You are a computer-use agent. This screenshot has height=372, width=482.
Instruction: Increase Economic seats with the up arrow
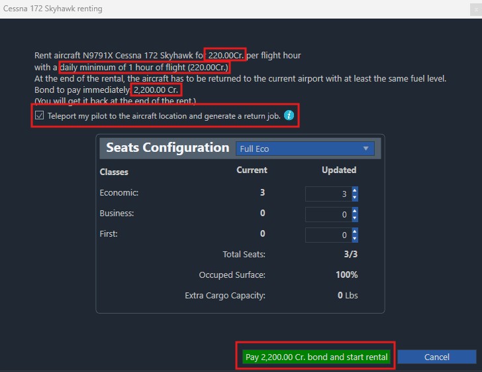coord(355,191)
